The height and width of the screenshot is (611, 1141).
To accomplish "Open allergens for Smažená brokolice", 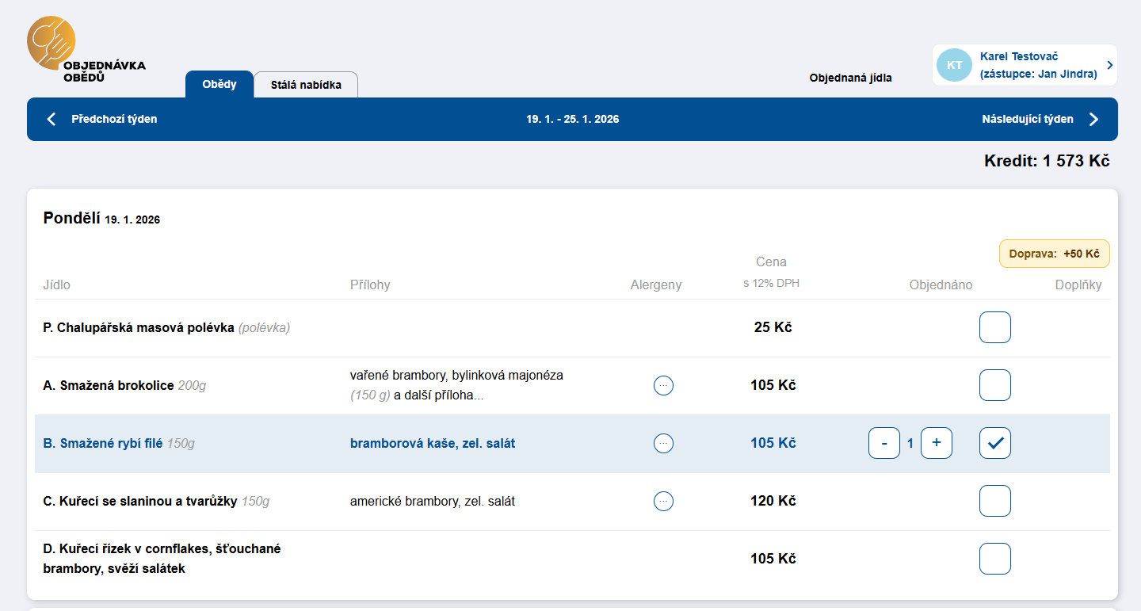I will (x=663, y=386).
